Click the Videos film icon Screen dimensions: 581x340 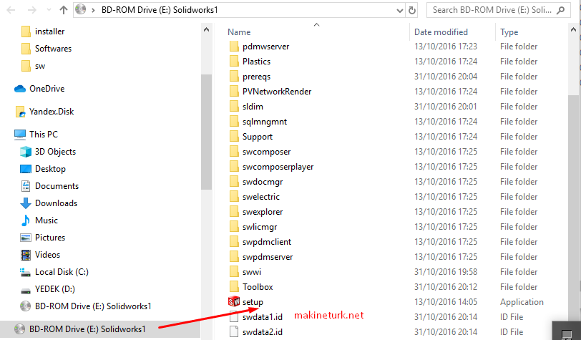coord(26,255)
